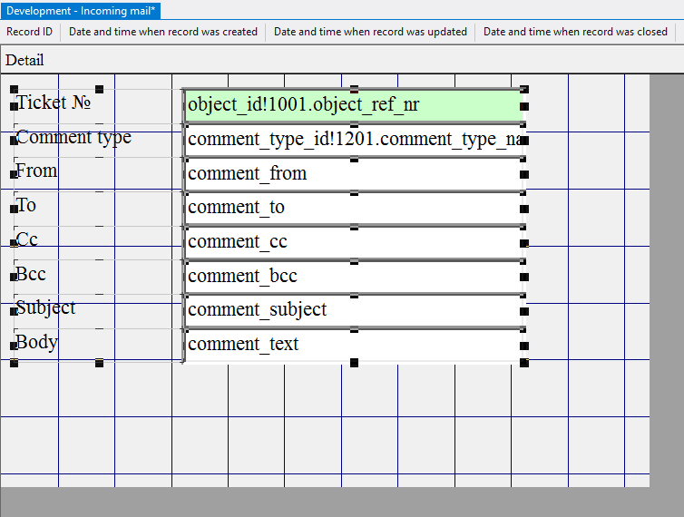Select the Detail band header
The image size is (684, 517).
coord(25,60)
